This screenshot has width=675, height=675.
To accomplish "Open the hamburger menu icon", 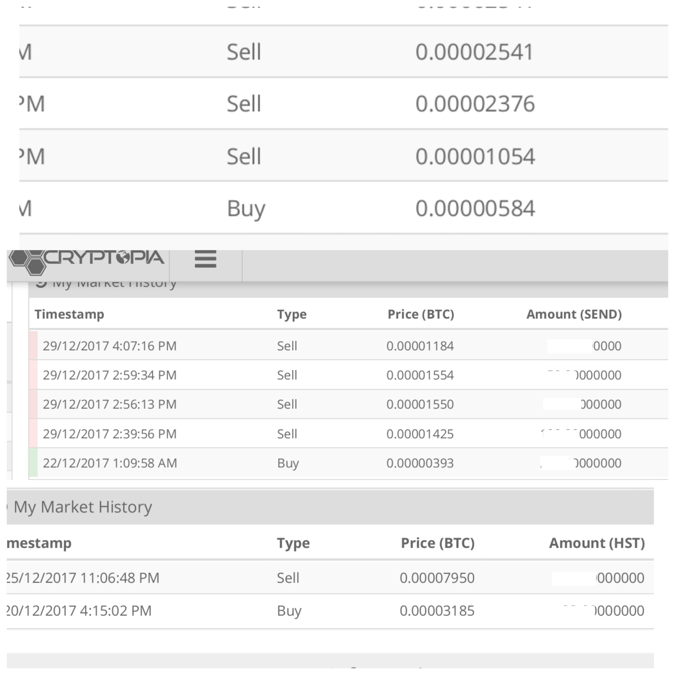I will click(x=205, y=259).
